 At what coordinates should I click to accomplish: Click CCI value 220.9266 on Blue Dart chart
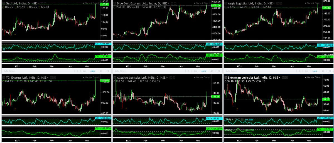pos(217,44)
